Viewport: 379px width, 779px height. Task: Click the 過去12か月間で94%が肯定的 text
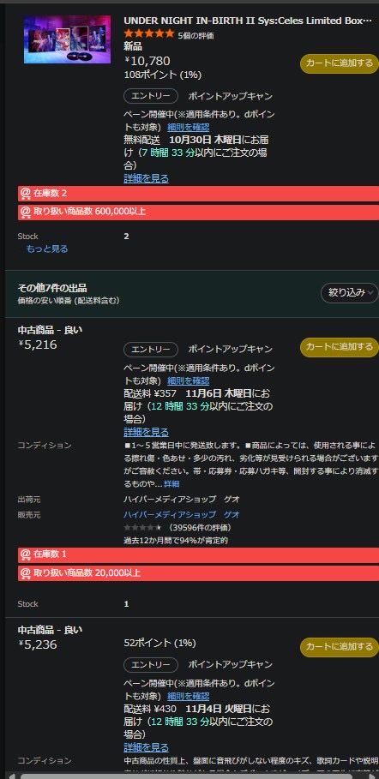coord(176,540)
